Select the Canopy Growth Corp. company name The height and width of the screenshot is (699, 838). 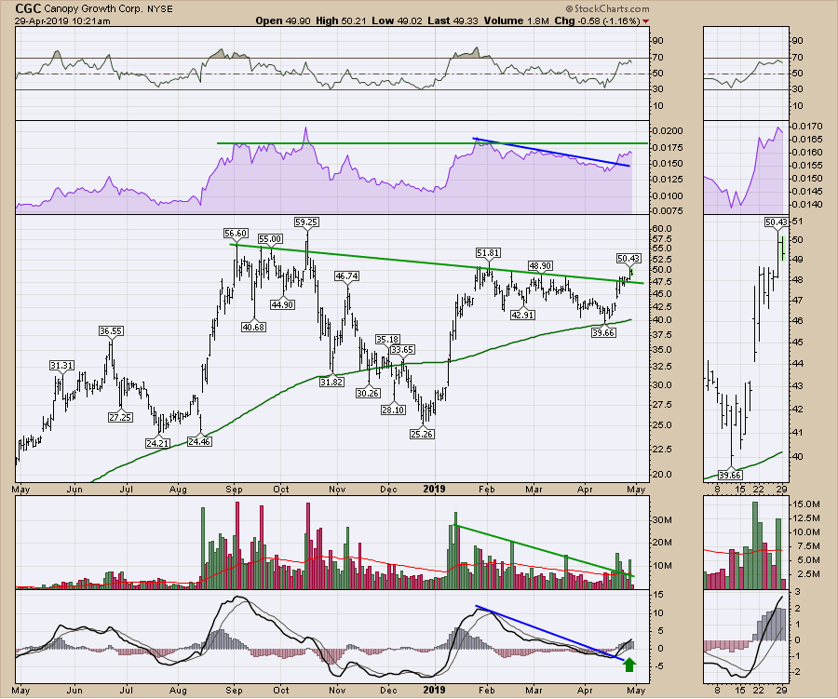[91, 8]
